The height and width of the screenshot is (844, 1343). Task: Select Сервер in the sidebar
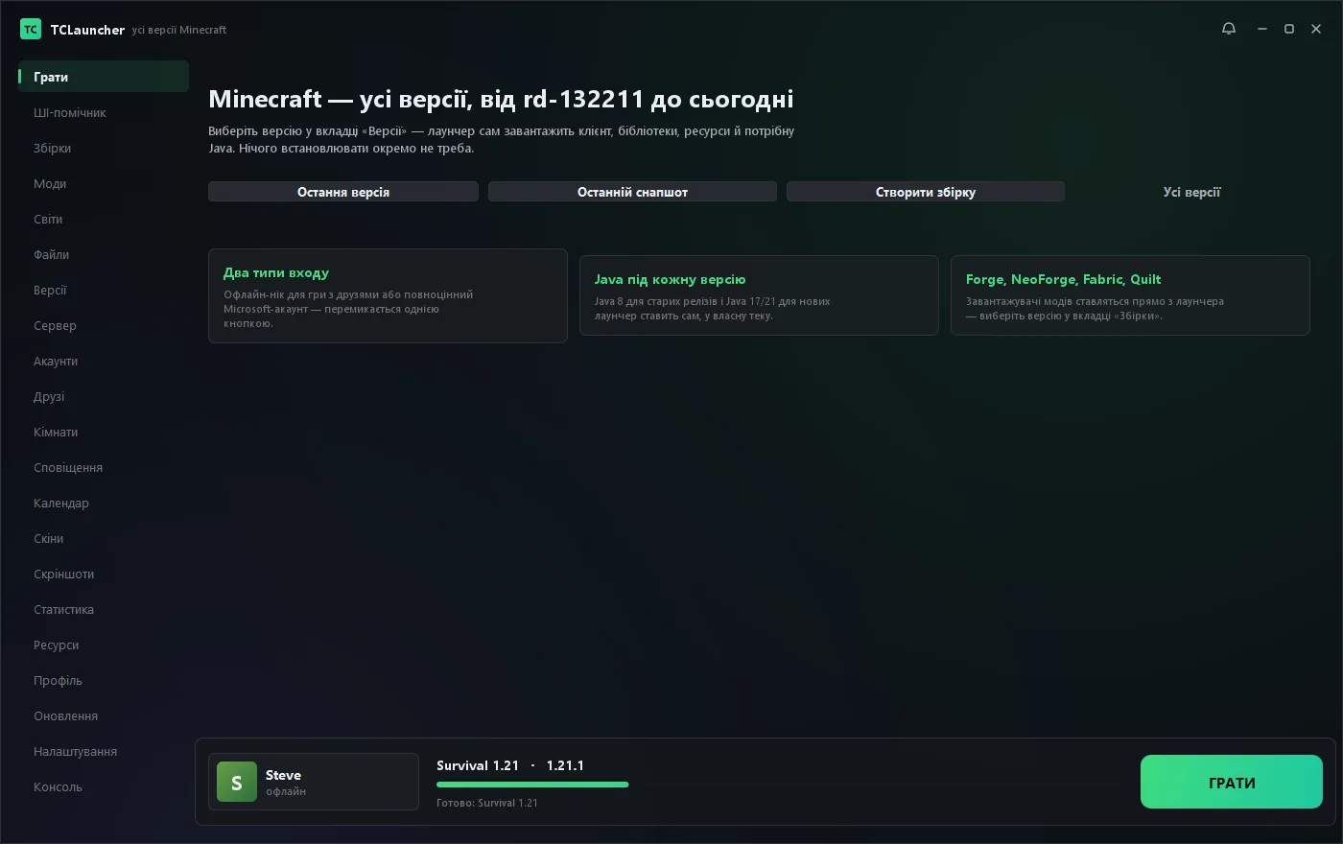click(104, 325)
